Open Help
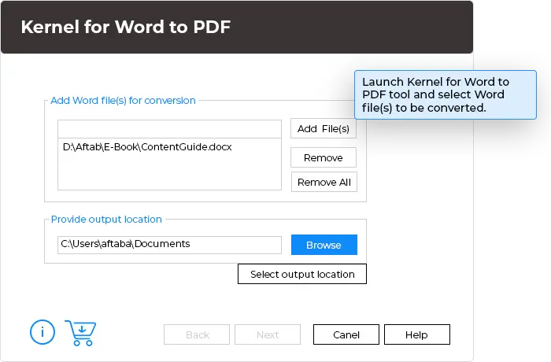 tap(416, 334)
